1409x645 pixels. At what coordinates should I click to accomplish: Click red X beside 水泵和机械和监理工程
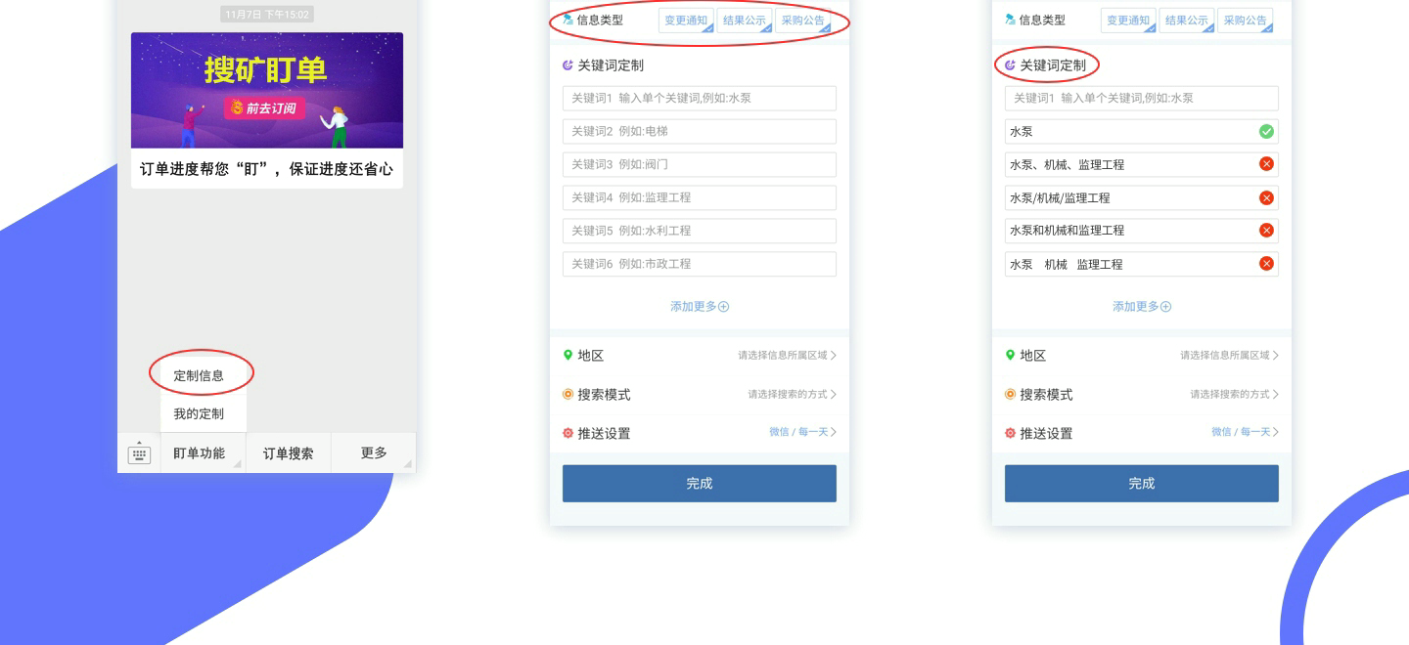click(x=1266, y=231)
